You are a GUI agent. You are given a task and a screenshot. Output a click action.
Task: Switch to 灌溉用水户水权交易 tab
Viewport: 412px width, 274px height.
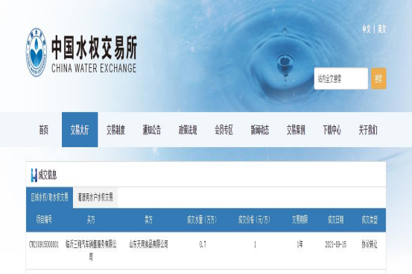coord(95,197)
